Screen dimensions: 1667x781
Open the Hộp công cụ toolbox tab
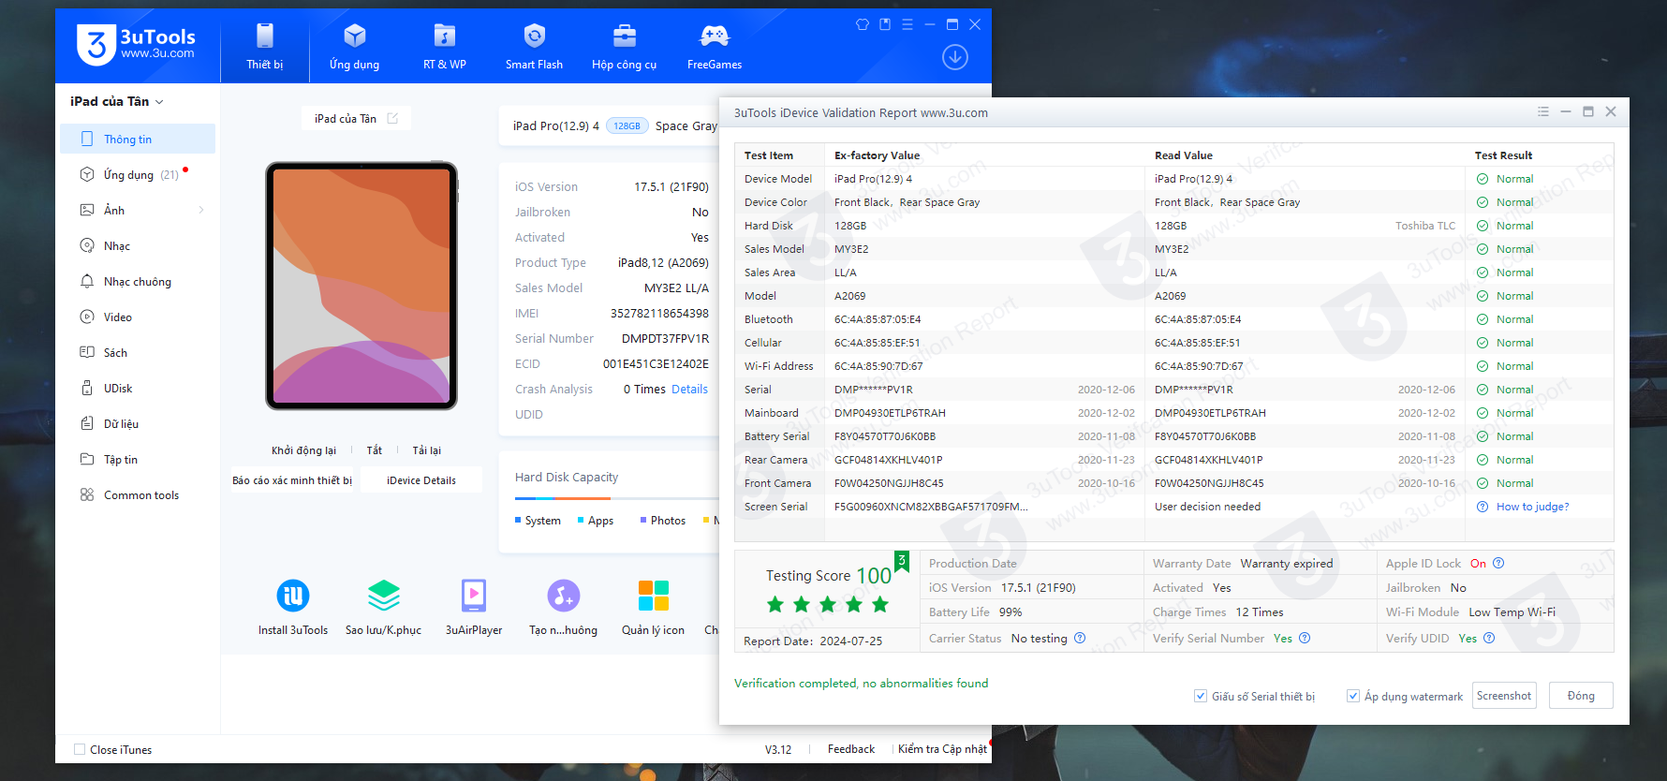point(624,46)
